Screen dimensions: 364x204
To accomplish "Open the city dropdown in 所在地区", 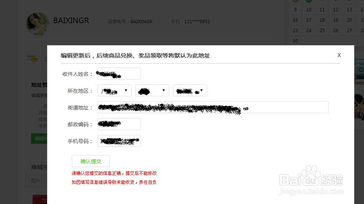I will 152,90.
